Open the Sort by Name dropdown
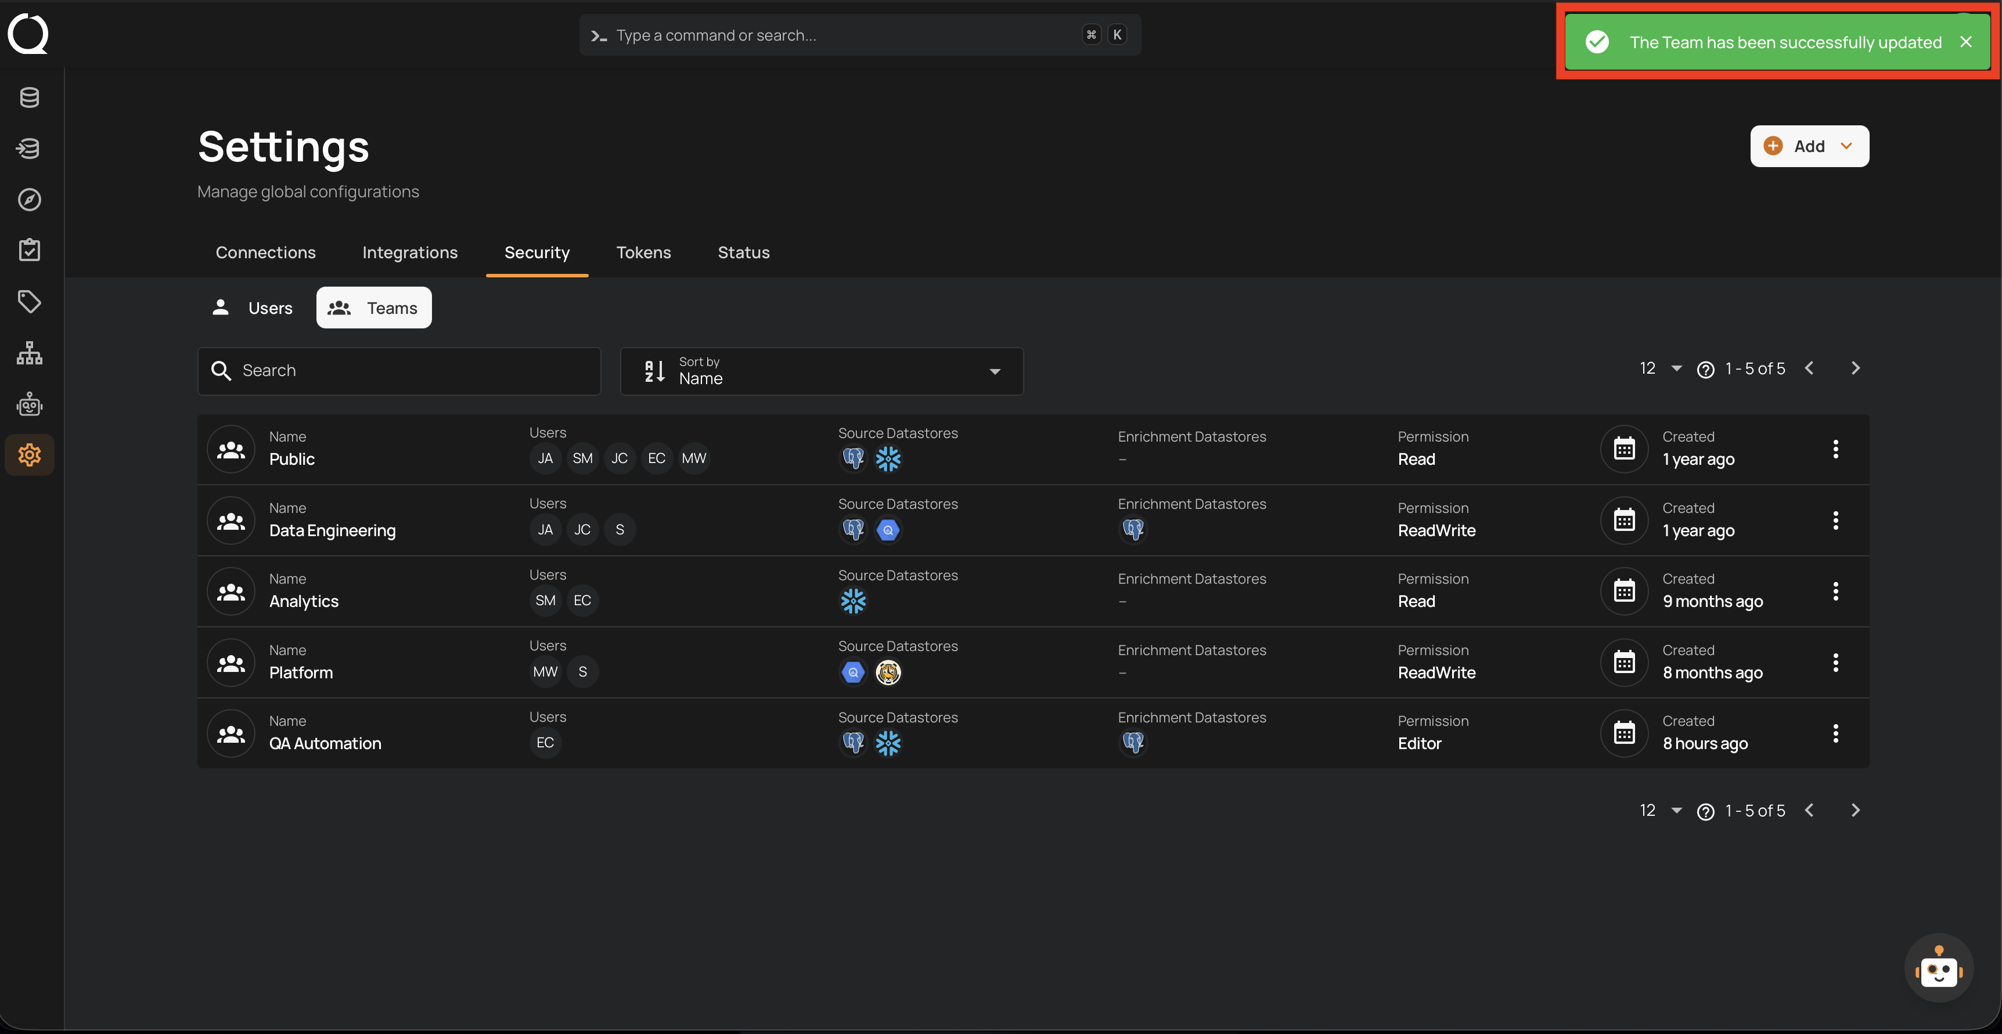2002x1034 pixels. click(822, 371)
